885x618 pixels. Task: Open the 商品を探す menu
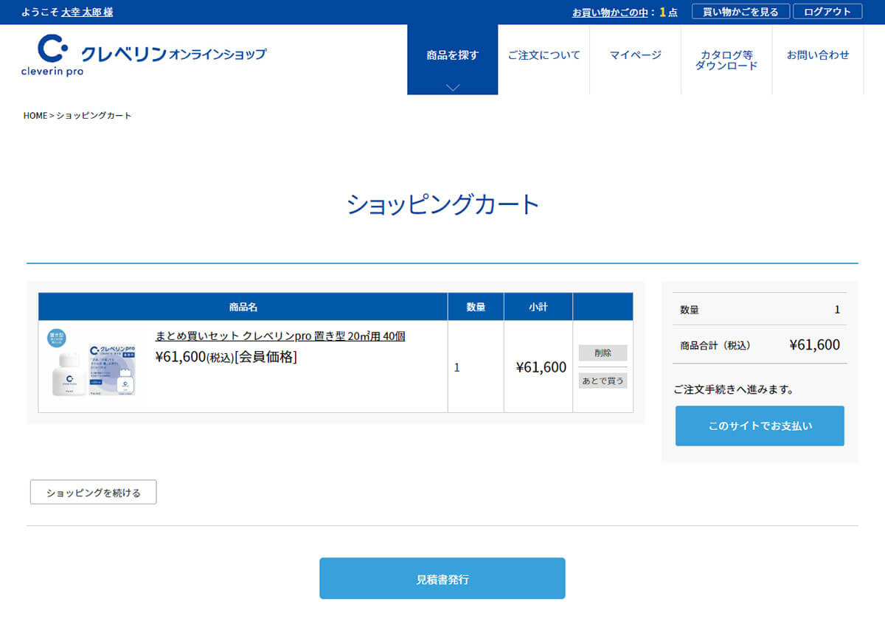(x=453, y=60)
